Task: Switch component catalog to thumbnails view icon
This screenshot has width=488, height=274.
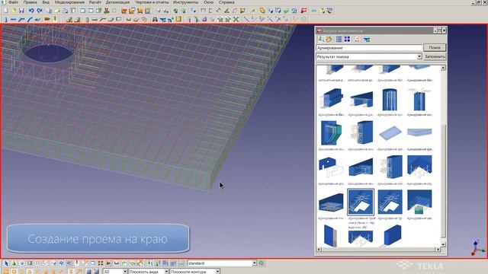Action: pyautogui.click(x=347, y=39)
